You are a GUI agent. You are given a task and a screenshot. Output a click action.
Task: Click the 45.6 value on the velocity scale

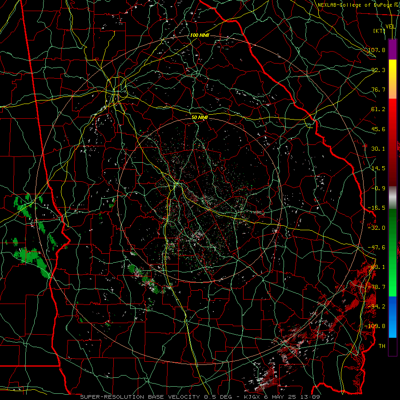click(378, 129)
